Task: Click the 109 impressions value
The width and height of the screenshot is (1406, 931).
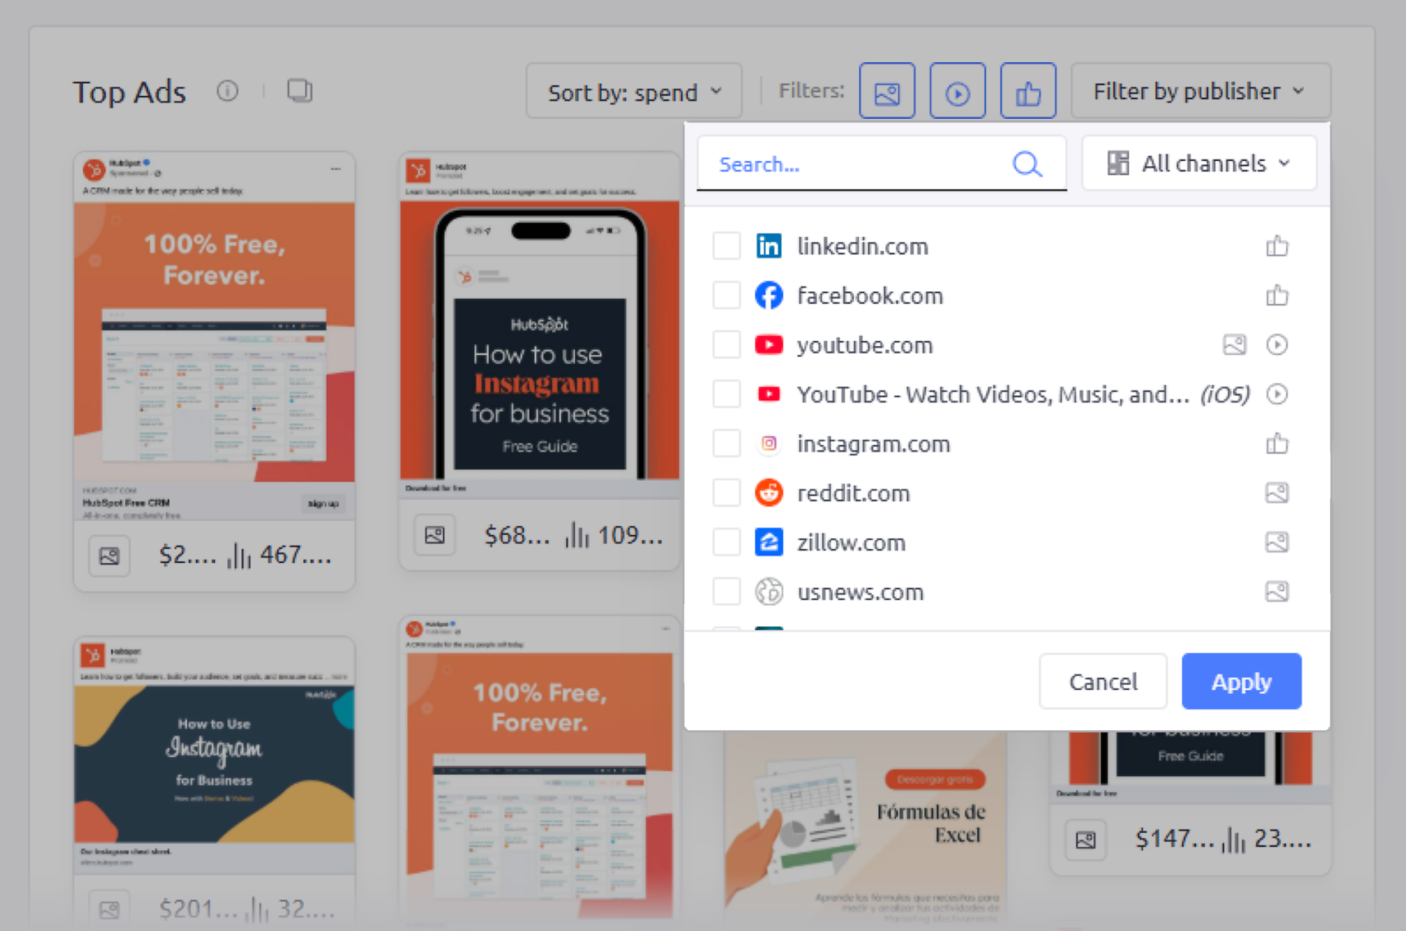Action: tap(630, 535)
